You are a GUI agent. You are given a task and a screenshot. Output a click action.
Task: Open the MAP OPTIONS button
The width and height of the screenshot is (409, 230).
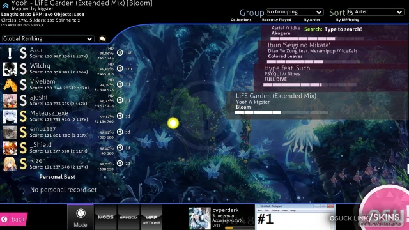pos(151,217)
